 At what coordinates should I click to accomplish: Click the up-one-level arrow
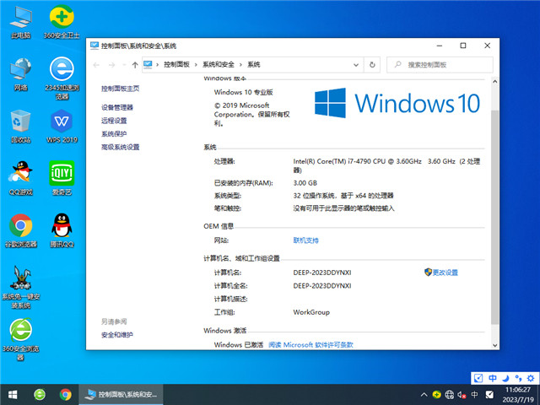click(135, 65)
